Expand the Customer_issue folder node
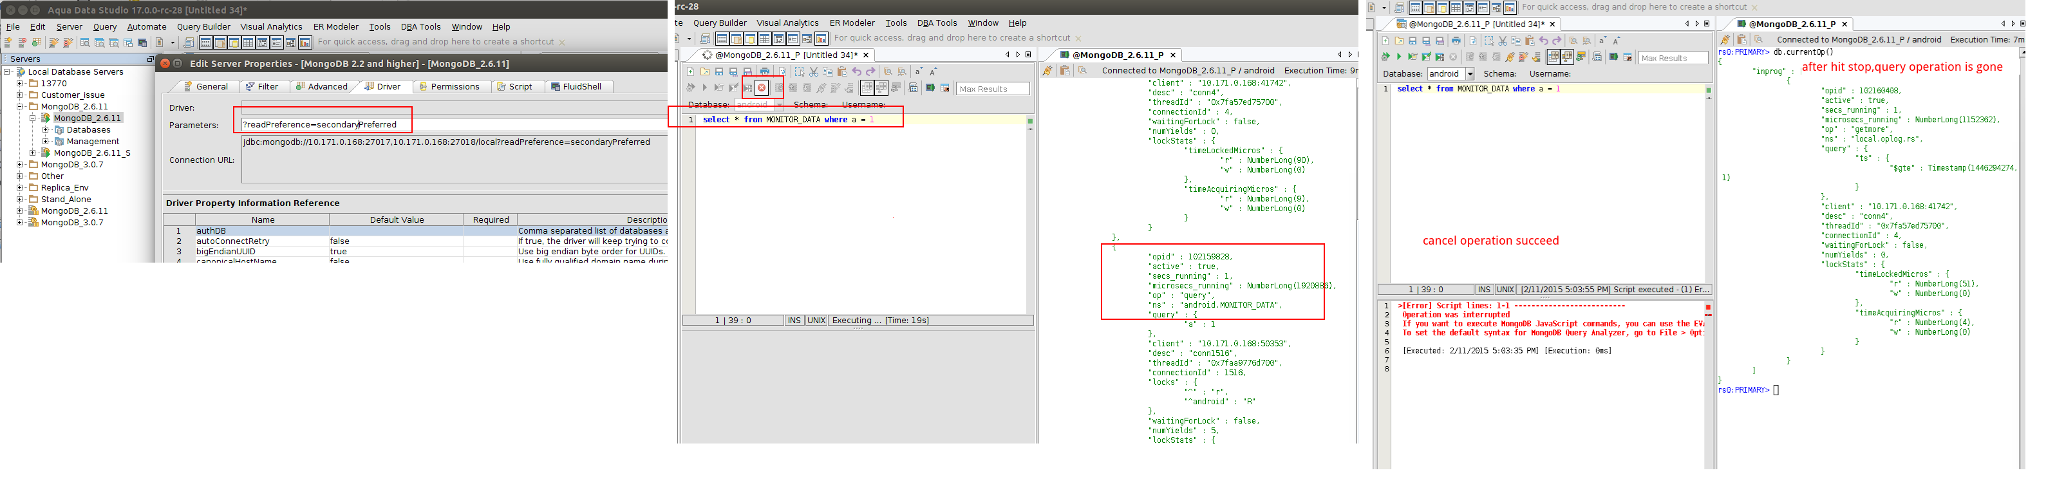The image size is (2046, 495). [x=20, y=95]
